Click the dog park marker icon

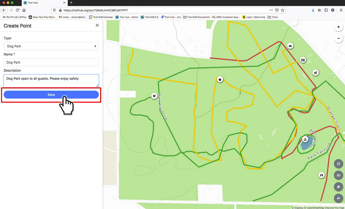point(315,73)
